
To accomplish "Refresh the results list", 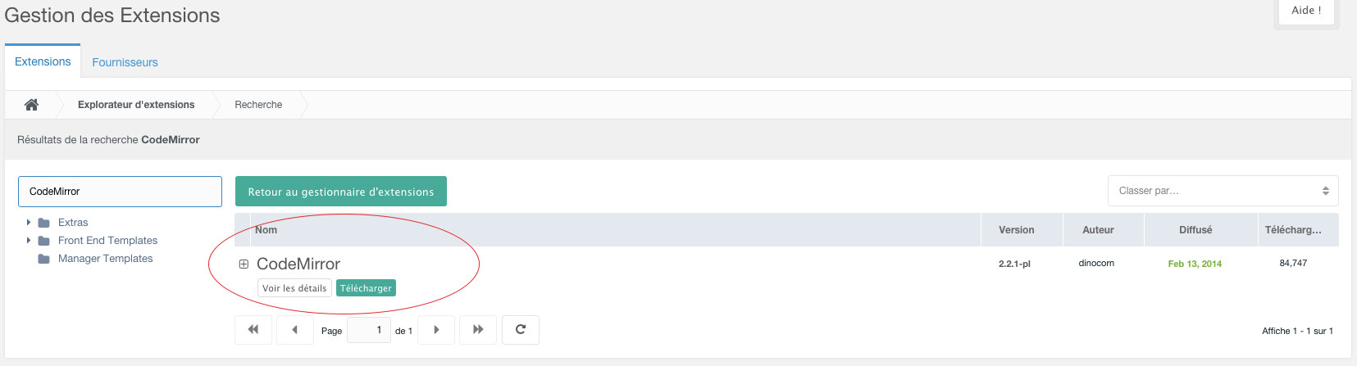I will pyautogui.click(x=521, y=329).
